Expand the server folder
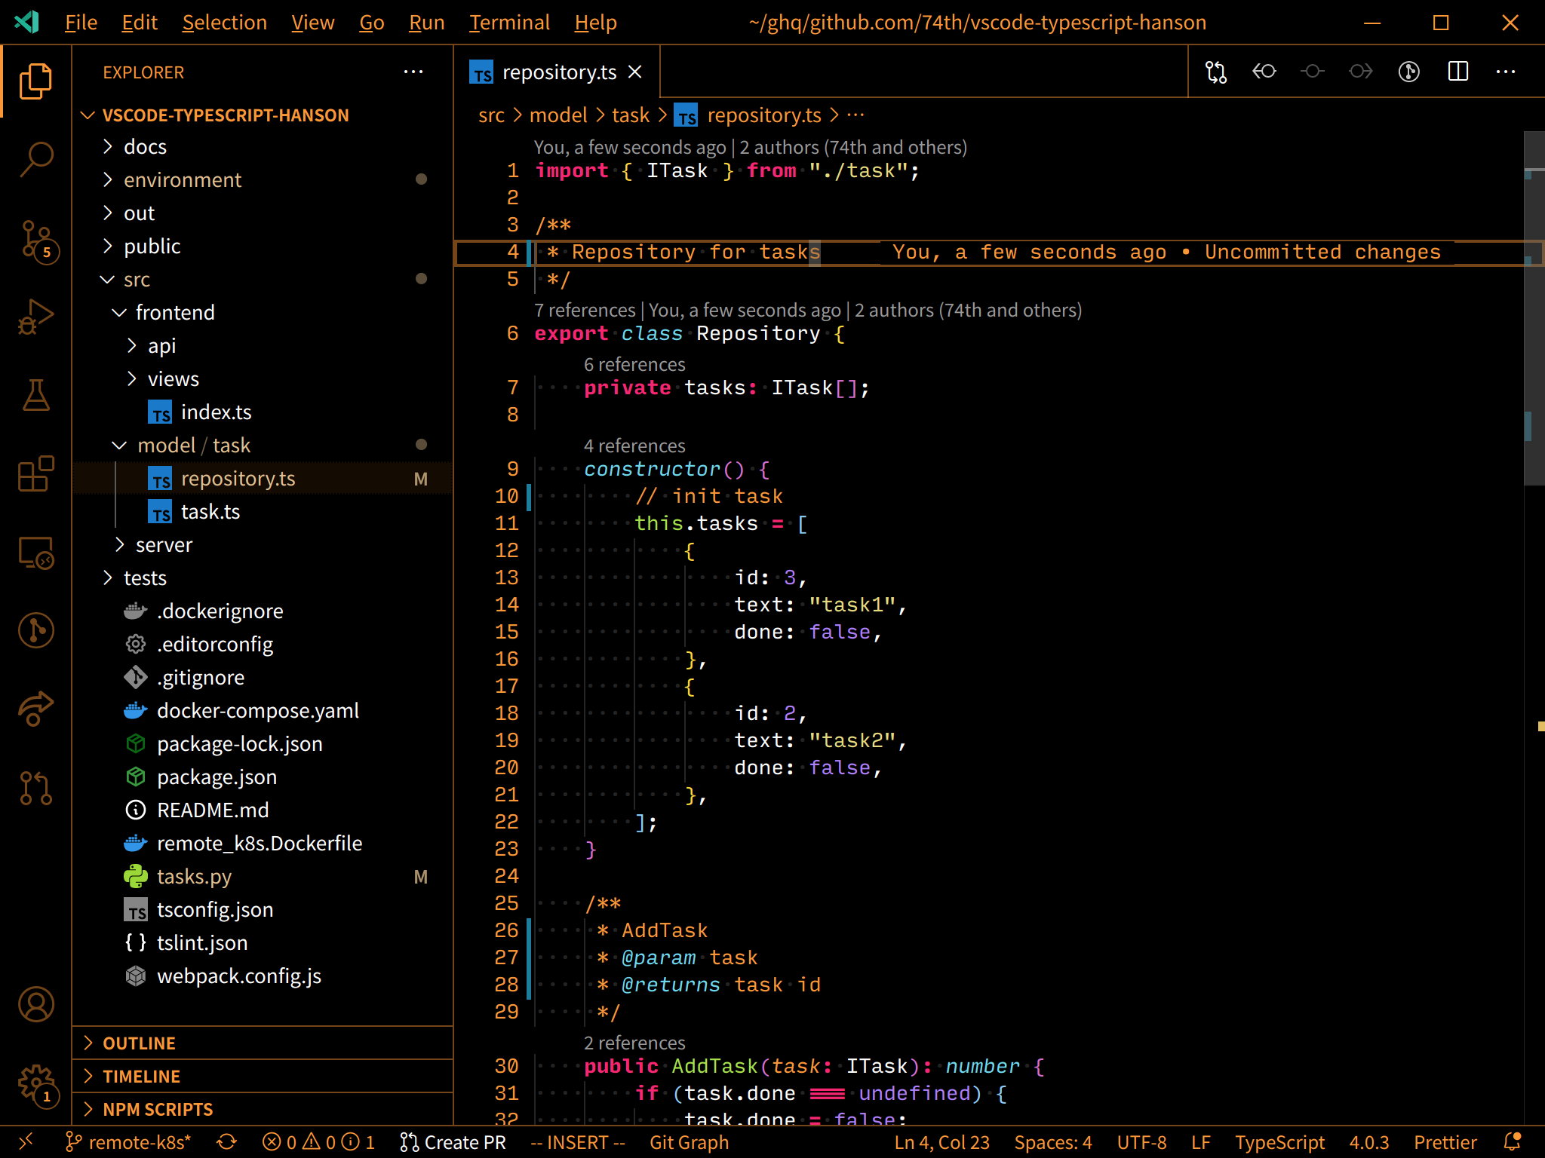 (x=164, y=545)
